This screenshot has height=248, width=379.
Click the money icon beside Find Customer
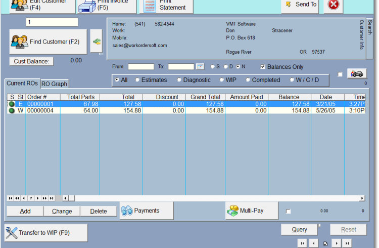pos(96,42)
